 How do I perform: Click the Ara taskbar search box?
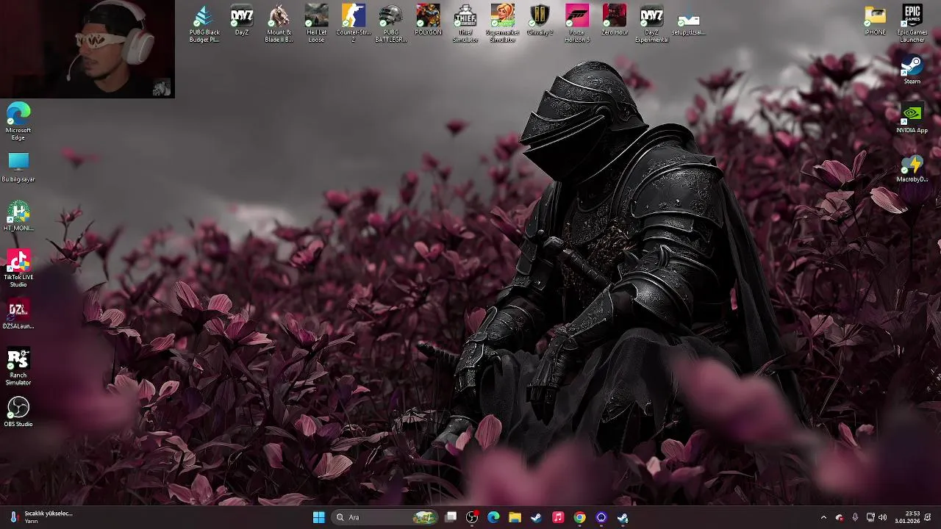point(386,517)
